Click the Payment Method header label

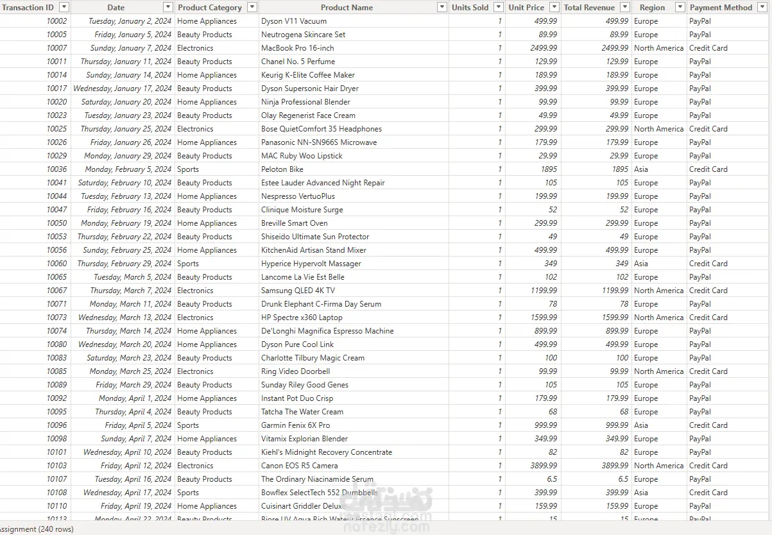(721, 8)
